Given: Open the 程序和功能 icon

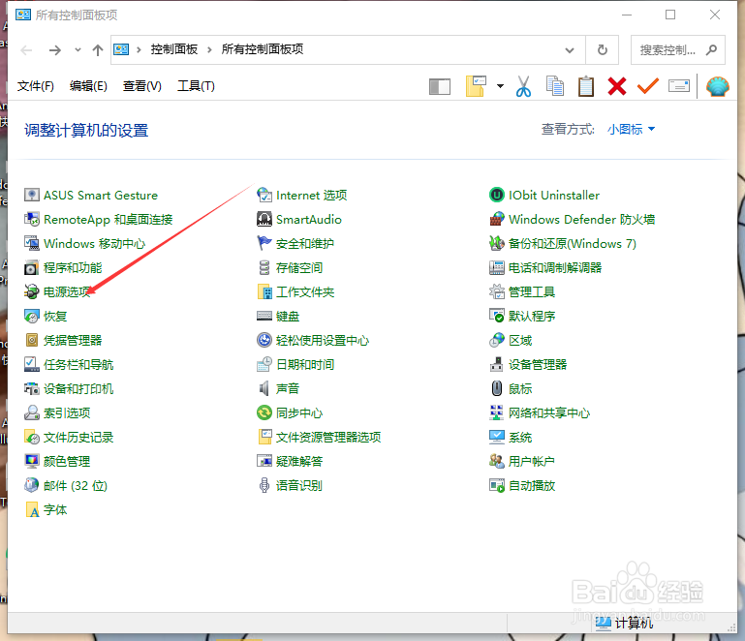Looking at the screenshot, I should [31, 268].
